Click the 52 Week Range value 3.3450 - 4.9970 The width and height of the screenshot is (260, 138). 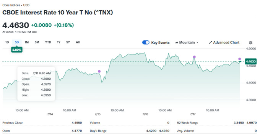tap(245, 123)
